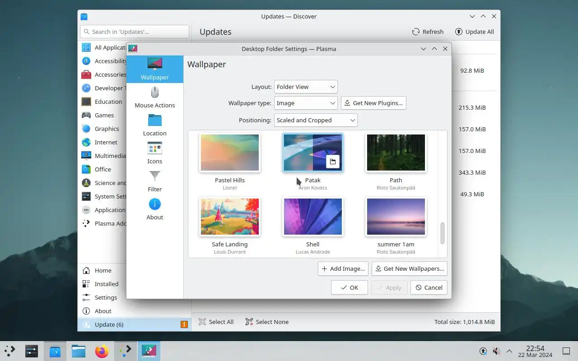Click the Total size 1,014.8 MiB text

coord(465,322)
